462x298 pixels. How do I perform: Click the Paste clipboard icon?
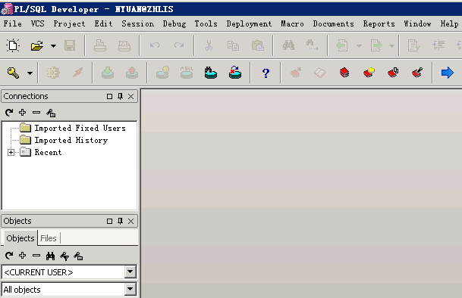pyautogui.click(x=257, y=45)
